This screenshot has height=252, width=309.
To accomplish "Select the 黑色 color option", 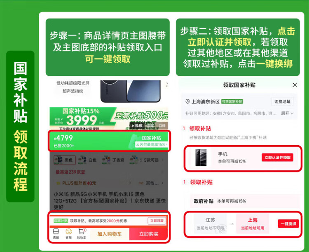I will point(65,160).
